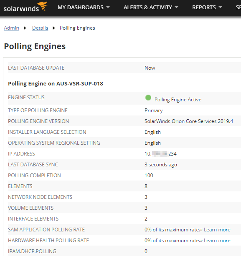Select the 'HARDWARE HEALTH POLLING RATE' label
241x256 pixels.
click(48, 241)
